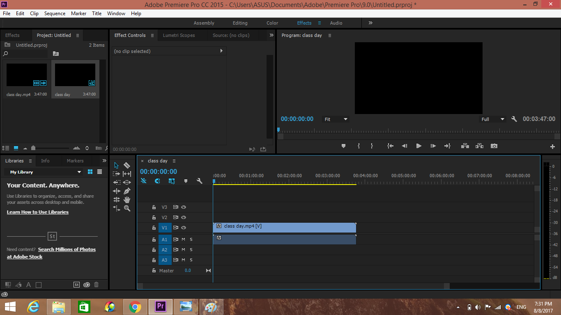
Task: Open Full playback resolution dropdown
Action: click(493, 119)
